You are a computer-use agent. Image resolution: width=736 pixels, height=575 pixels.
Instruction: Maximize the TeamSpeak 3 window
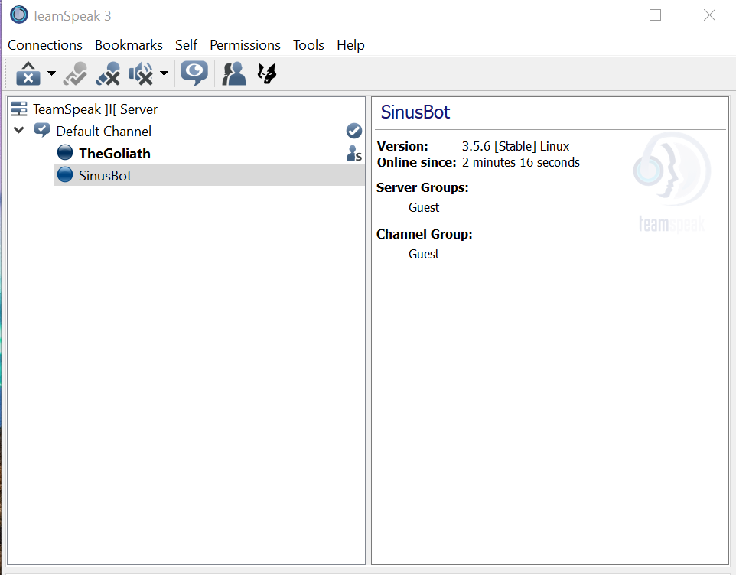655,15
